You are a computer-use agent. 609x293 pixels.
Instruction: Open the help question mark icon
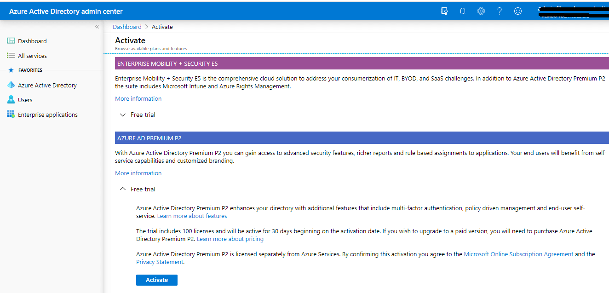pyautogui.click(x=500, y=11)
